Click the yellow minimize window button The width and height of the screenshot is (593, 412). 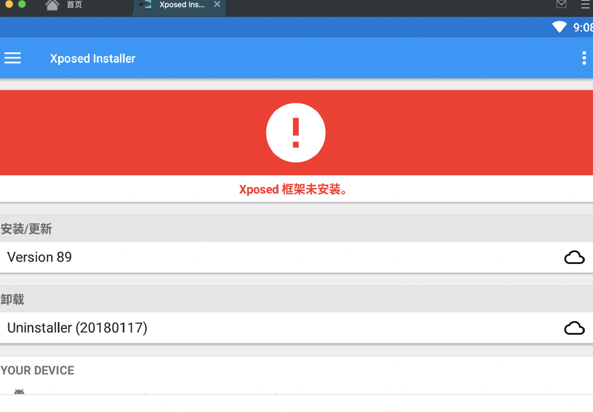(x=9, y=4)
